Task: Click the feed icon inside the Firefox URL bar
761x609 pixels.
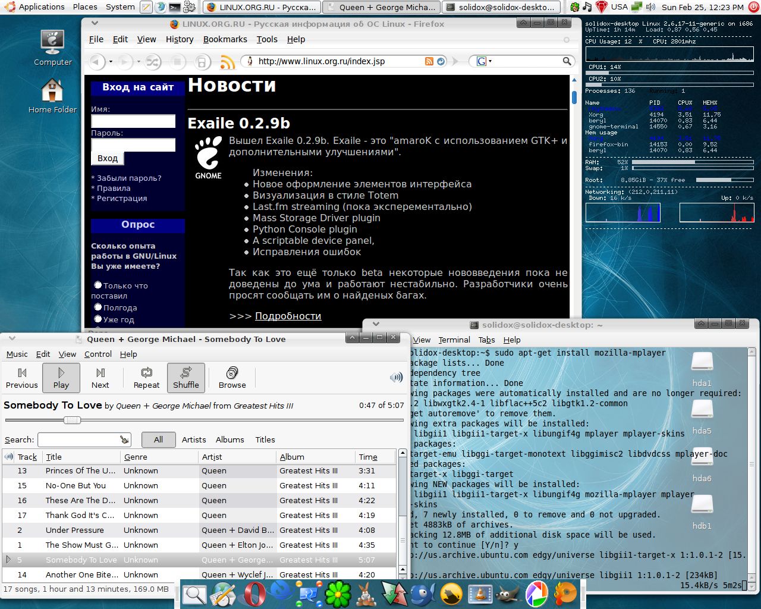Action: 429,61
